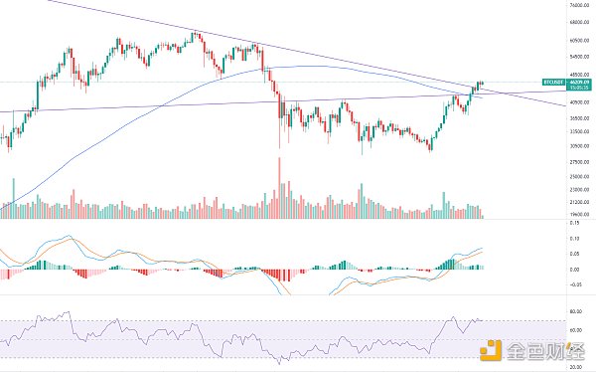
Task: Select the 76000.00 price axis label
Action: (x=579, y=5)
